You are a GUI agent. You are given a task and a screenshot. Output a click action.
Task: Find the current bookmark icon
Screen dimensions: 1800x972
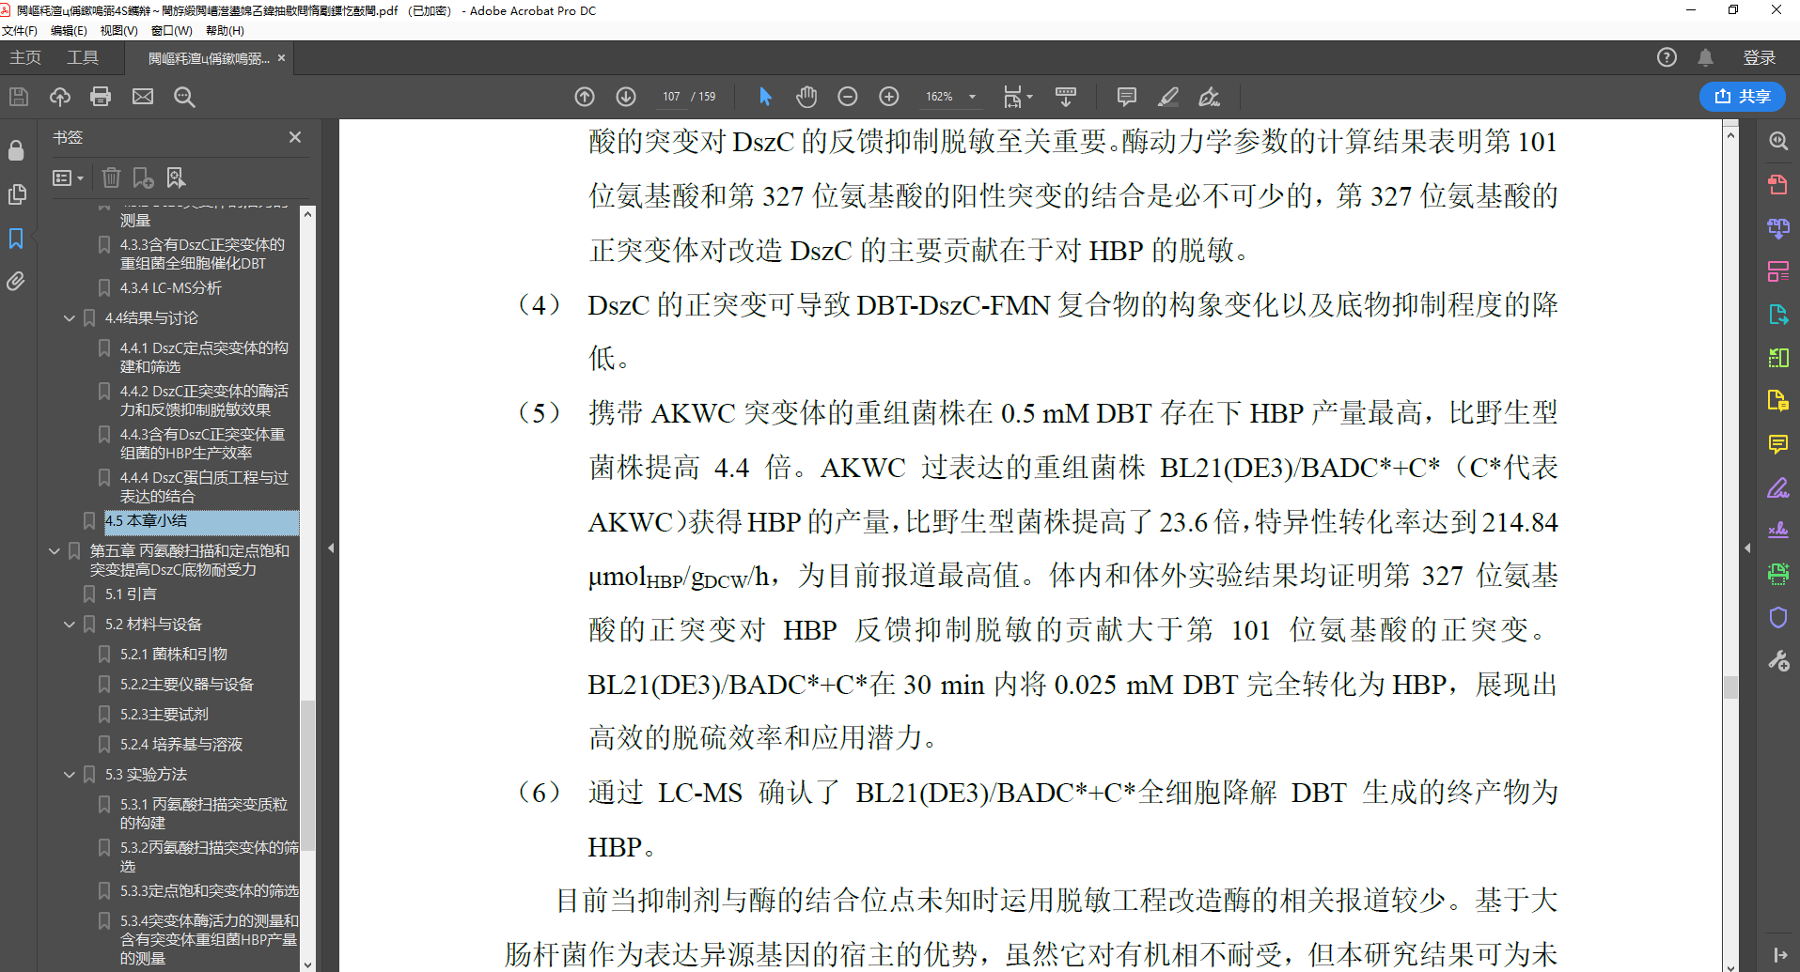click(176, 177)
